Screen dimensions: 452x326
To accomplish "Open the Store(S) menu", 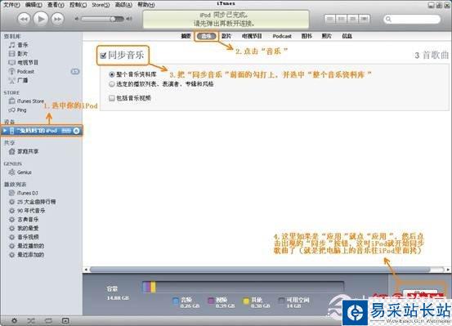I will pyautogui.click(x=101, y=5).
